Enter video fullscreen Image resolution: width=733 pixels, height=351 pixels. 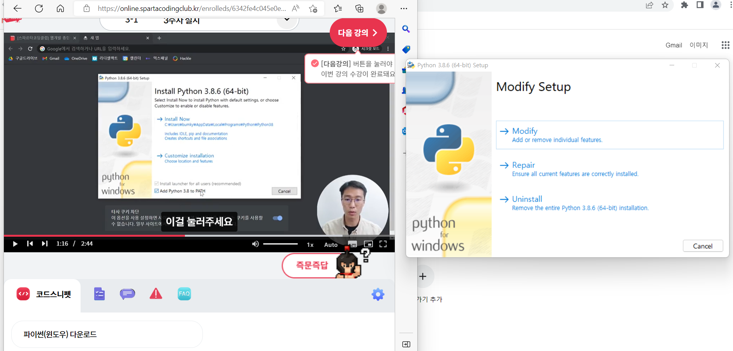point(383,244)
